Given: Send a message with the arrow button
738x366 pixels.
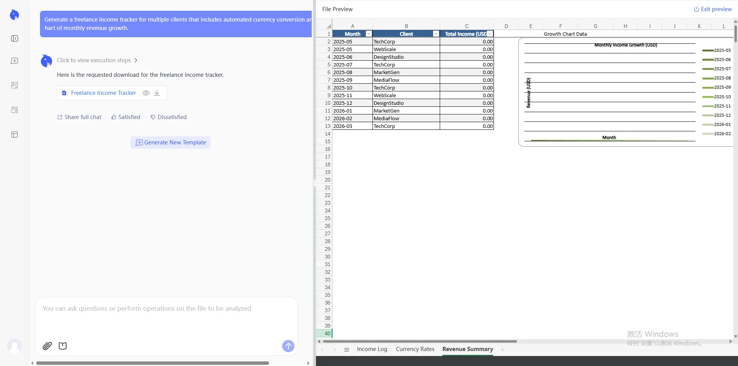Looking at the screenshot, I should [x=288, y=346].
